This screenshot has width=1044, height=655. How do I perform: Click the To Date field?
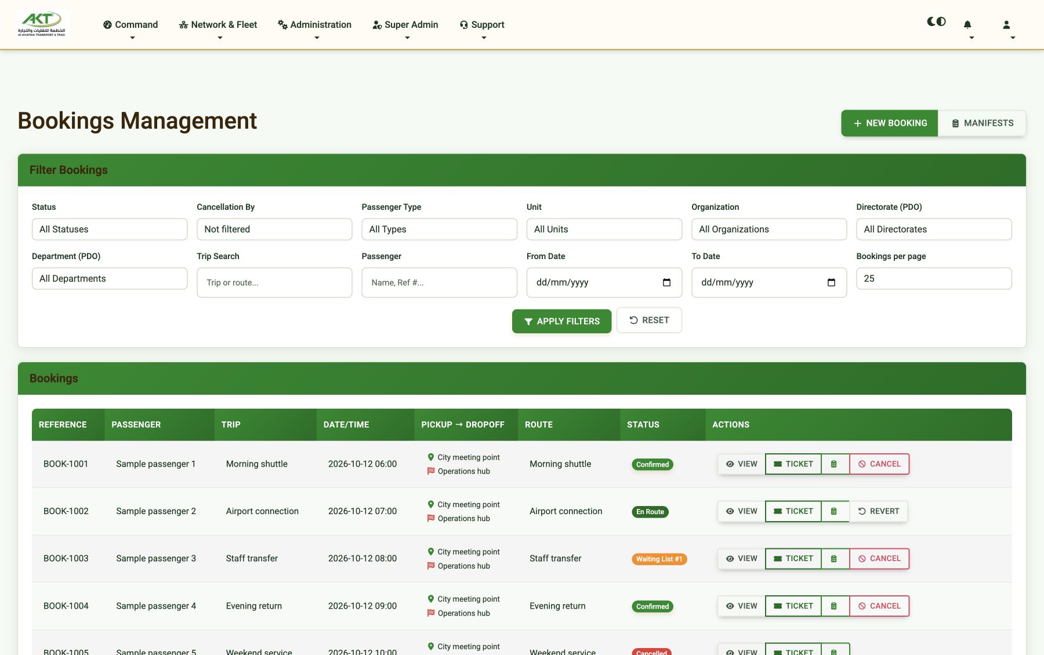click(769, 283)
